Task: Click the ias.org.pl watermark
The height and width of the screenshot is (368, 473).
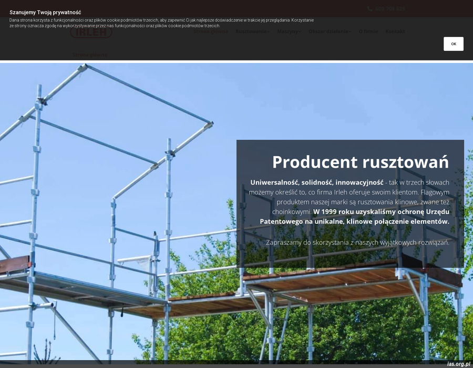Action: tap(458, 364)
